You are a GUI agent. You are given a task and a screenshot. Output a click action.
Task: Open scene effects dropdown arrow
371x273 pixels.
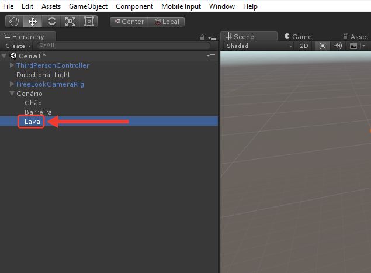pyautogui.click(x=363, y=46)
